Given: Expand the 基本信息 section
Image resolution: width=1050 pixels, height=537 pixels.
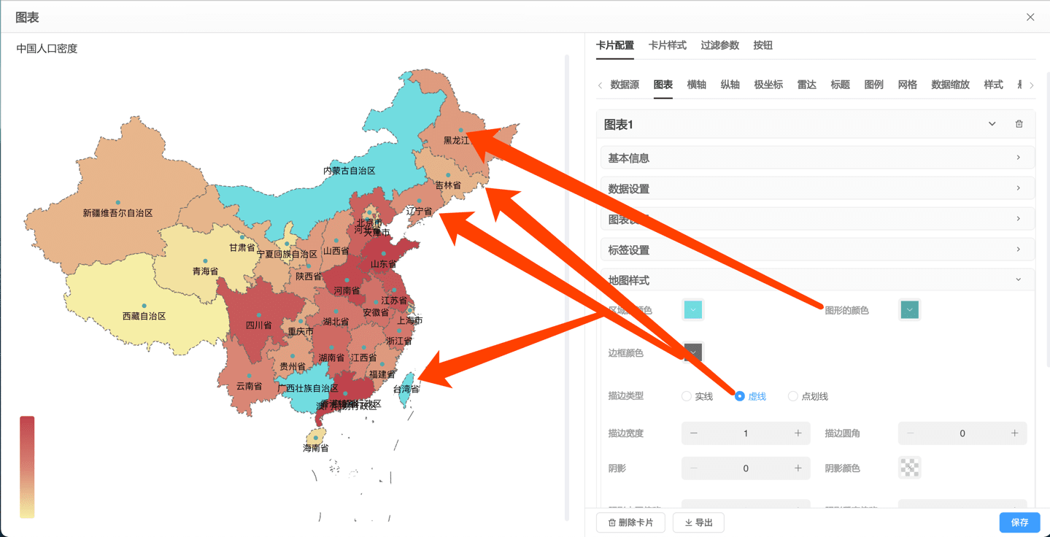Looking at the screenshot, I should (817, 158).
